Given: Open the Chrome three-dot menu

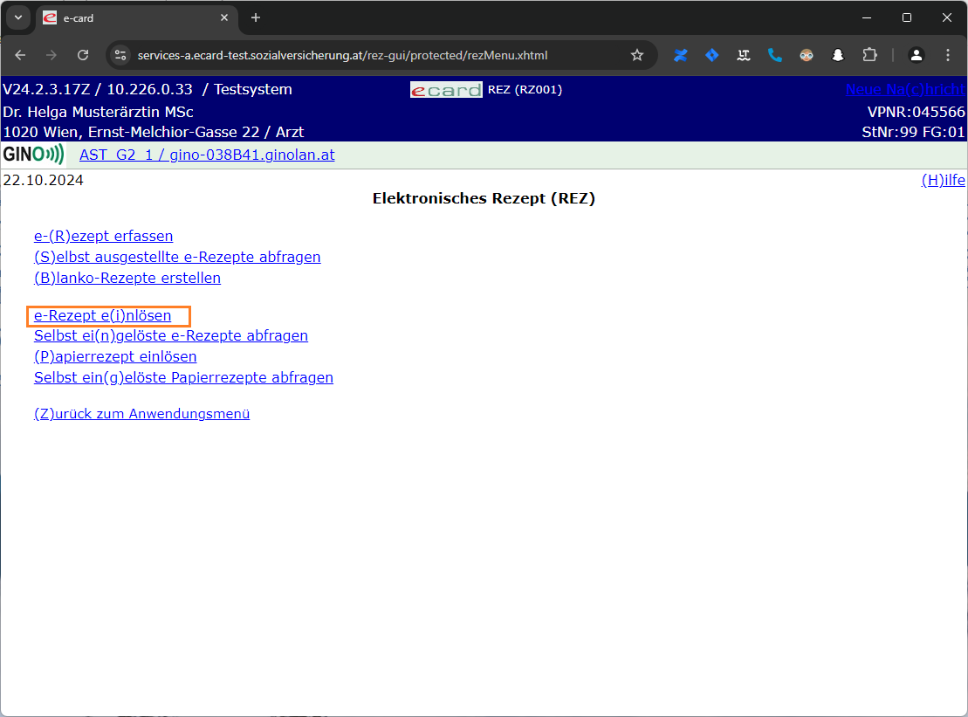Looking at the screenshot, I should click(x=948, y=55).
